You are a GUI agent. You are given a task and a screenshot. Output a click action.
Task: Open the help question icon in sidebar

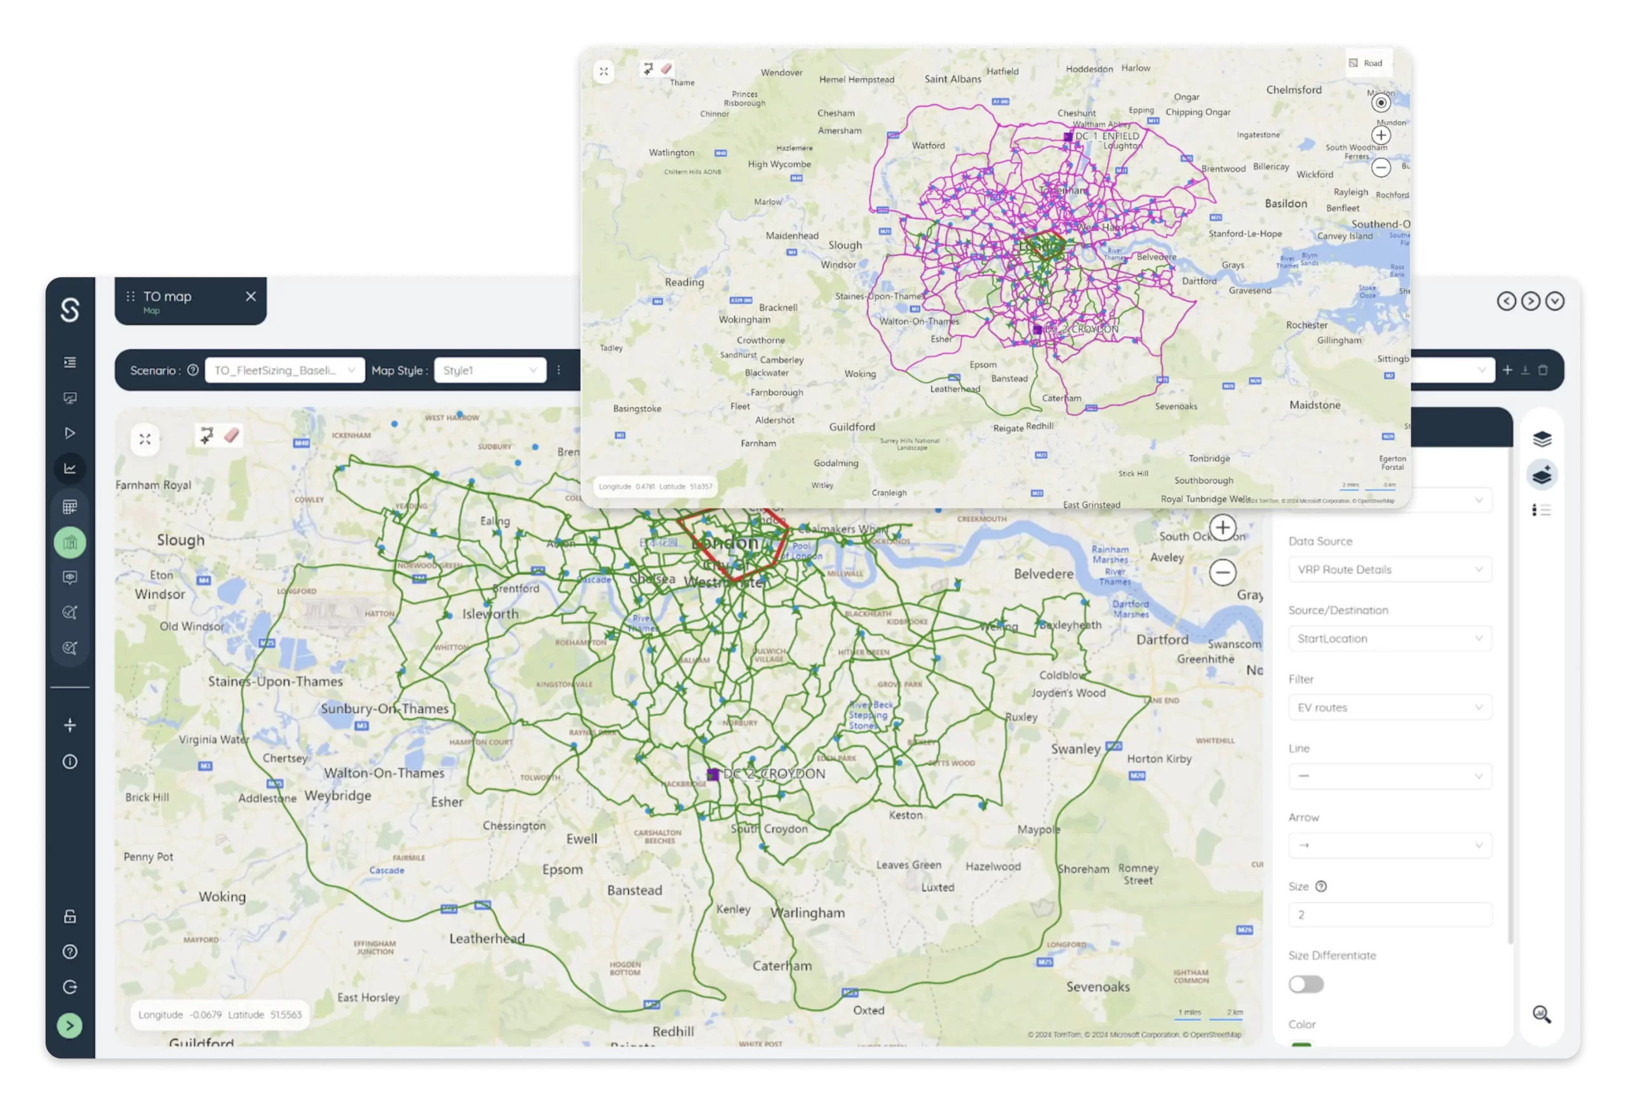click(70, 951)
